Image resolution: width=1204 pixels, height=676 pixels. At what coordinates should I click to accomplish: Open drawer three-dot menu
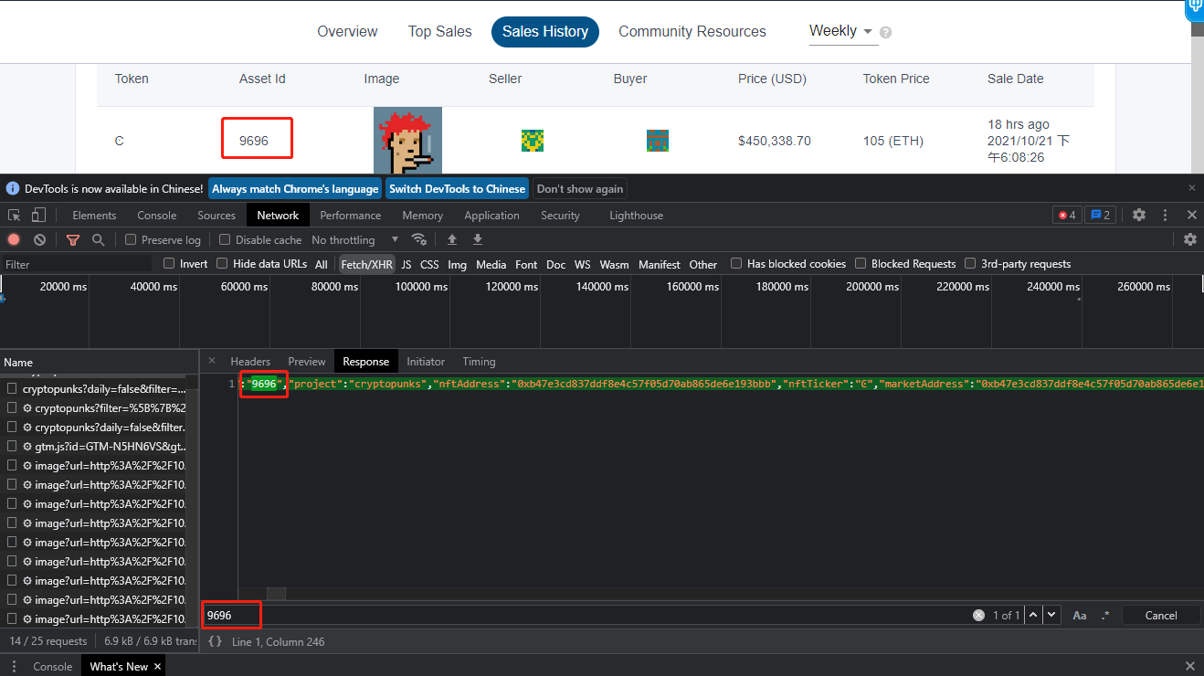14,666
